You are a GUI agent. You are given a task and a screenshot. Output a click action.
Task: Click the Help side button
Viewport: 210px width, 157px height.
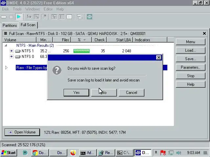[190, 84]
